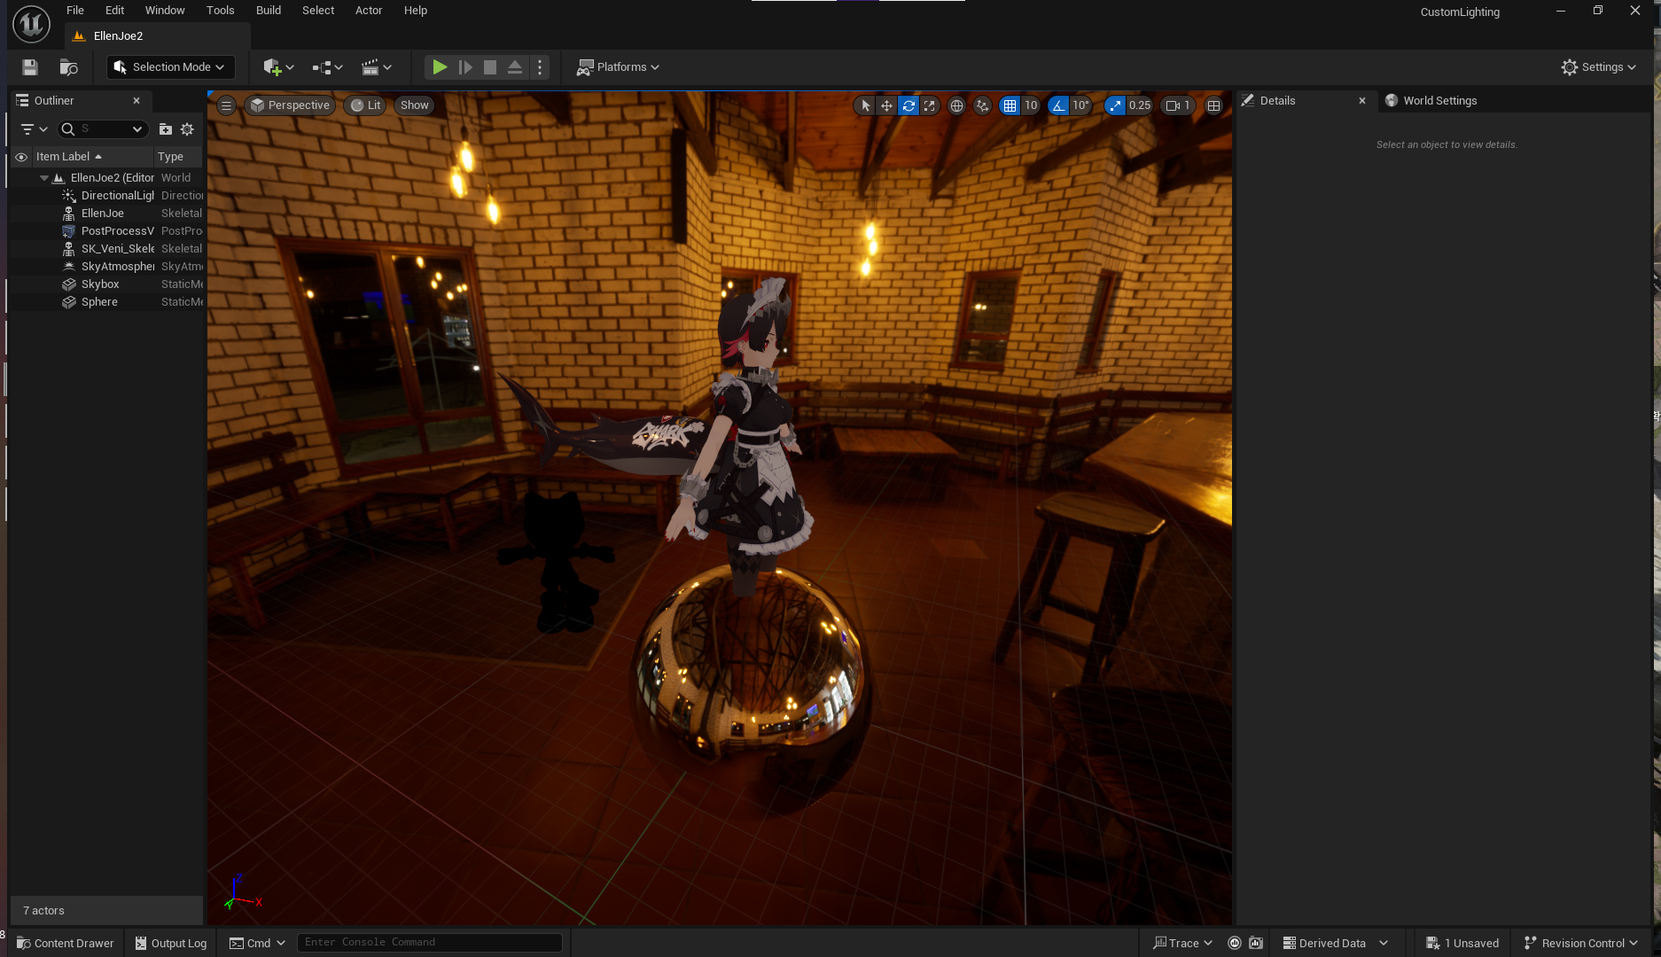Select the viewport Select mode cursor
The width and height of the screenshot is (1661, 957).
pyautogui.click(x=866, y=105)
